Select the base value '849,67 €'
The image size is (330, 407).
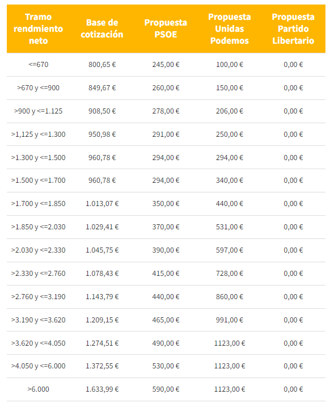point(102,88)
